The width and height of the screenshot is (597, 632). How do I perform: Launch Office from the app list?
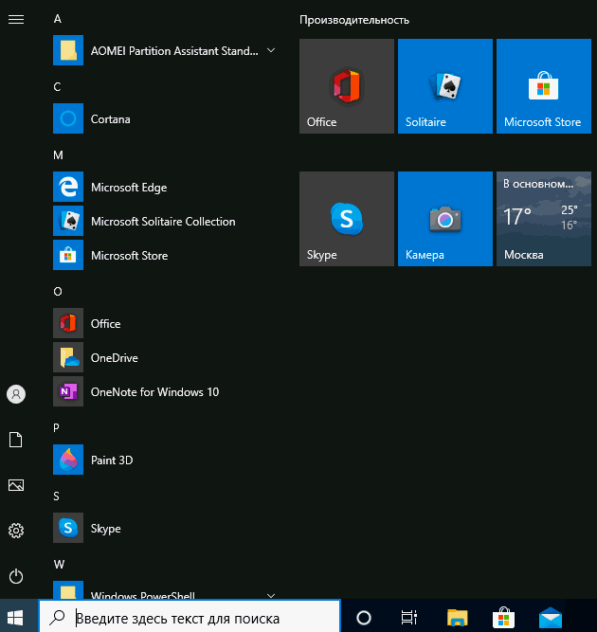click(165, 323)
